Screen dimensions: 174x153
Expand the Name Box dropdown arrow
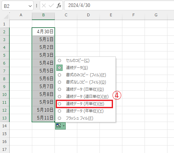click(x=30, y=6)
